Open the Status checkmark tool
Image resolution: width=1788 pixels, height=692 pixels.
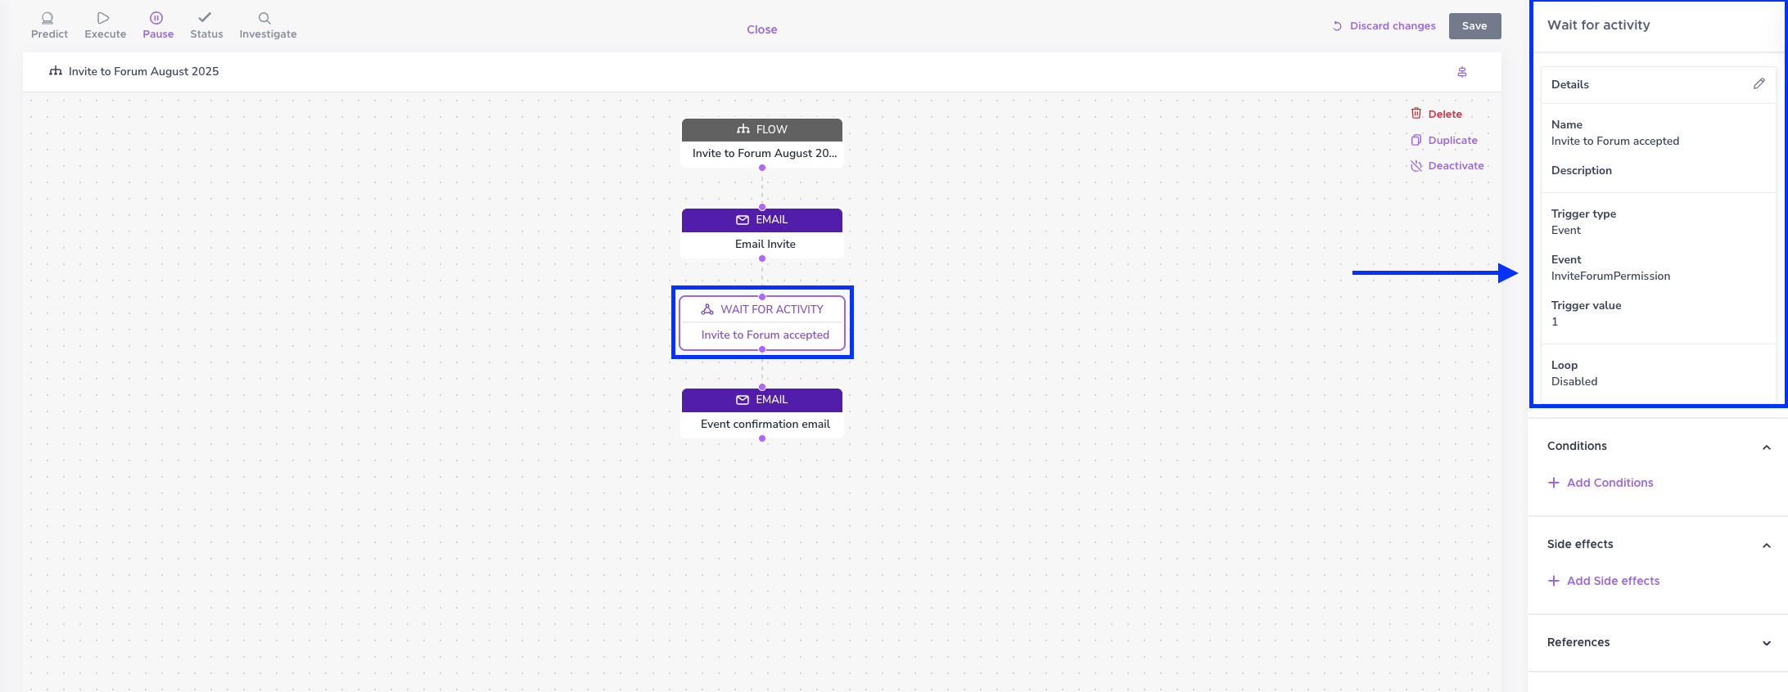coord(205,17)
